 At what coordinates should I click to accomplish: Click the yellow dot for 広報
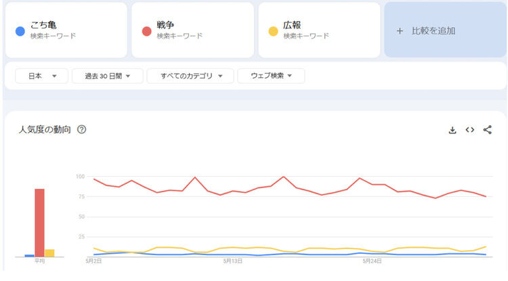click(x=273, y=30)
